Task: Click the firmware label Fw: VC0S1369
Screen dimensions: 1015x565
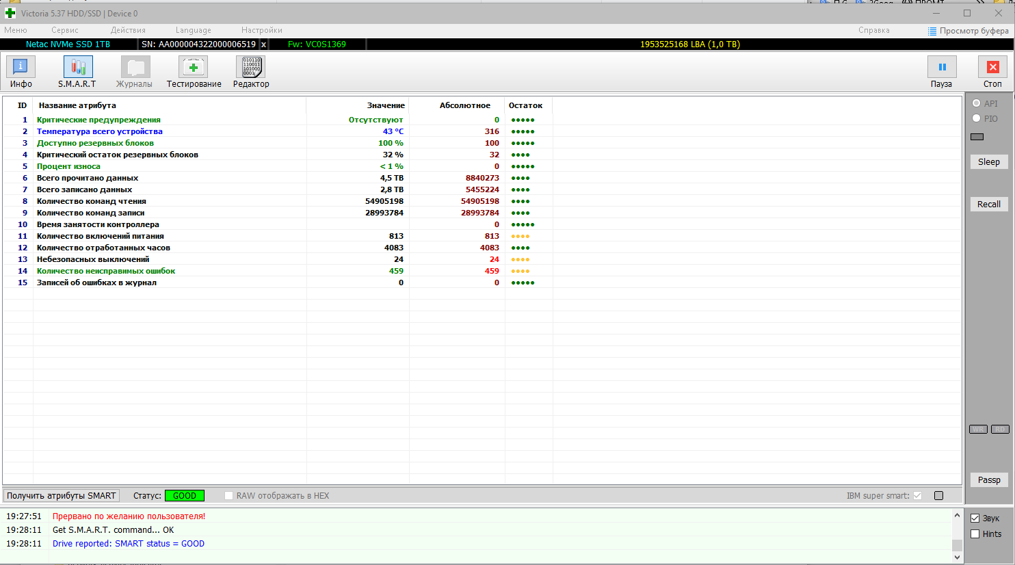Action: click(x=317, y=44)
